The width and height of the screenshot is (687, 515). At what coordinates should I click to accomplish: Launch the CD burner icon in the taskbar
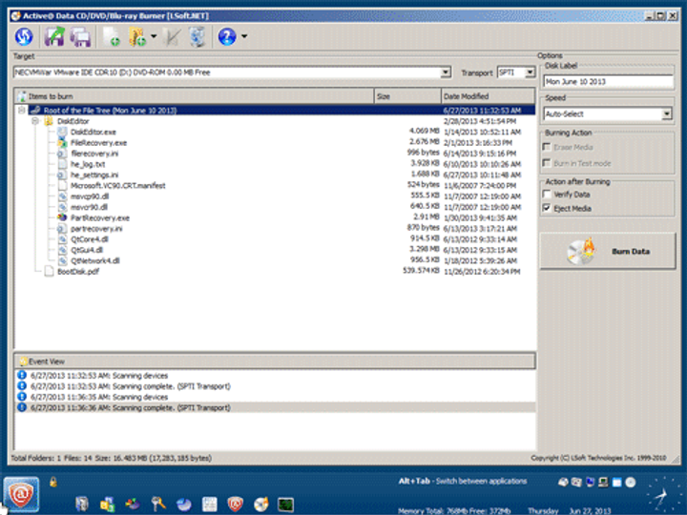click(260, 505)
